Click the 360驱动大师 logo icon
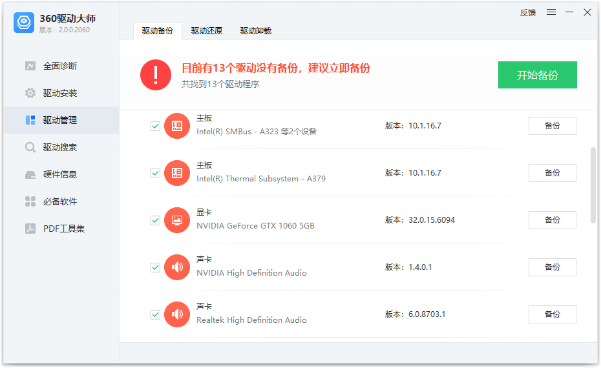This screenshot has height=368, width=601. click(24, 23)
